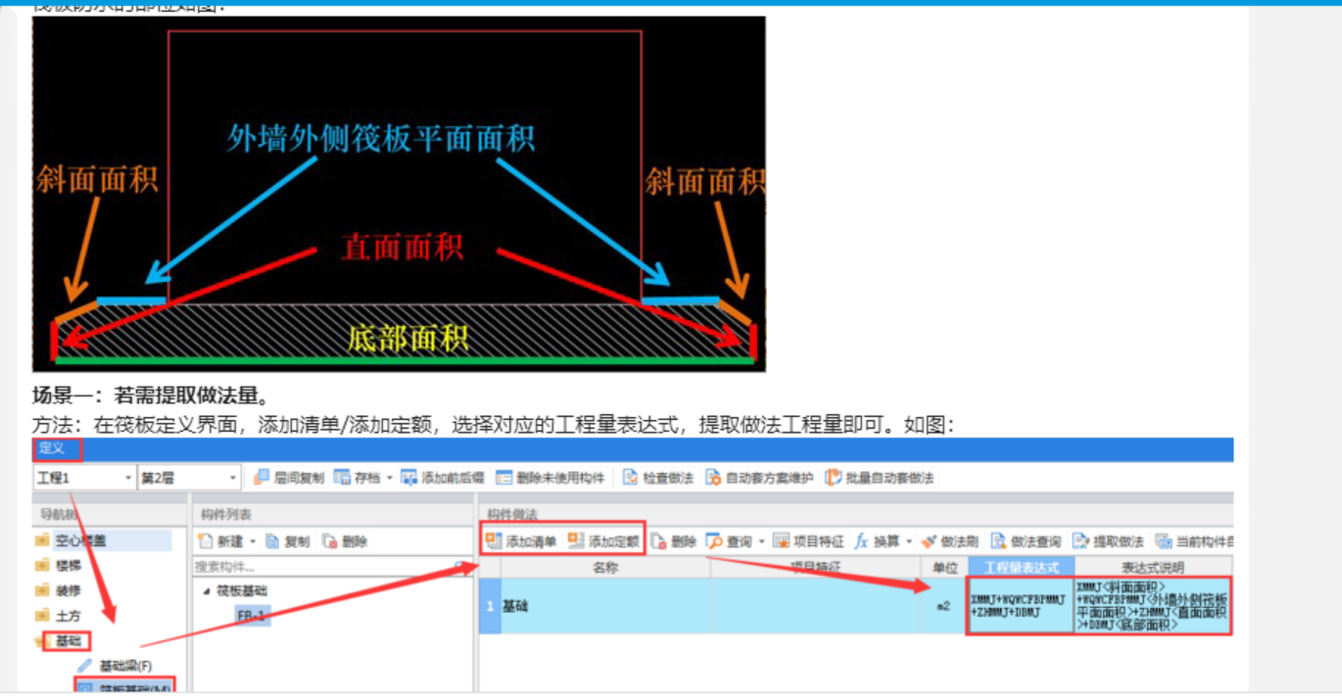Screen dimensions: 1342x700
Task: Click the 项目特征 column header
Action: 815,567
